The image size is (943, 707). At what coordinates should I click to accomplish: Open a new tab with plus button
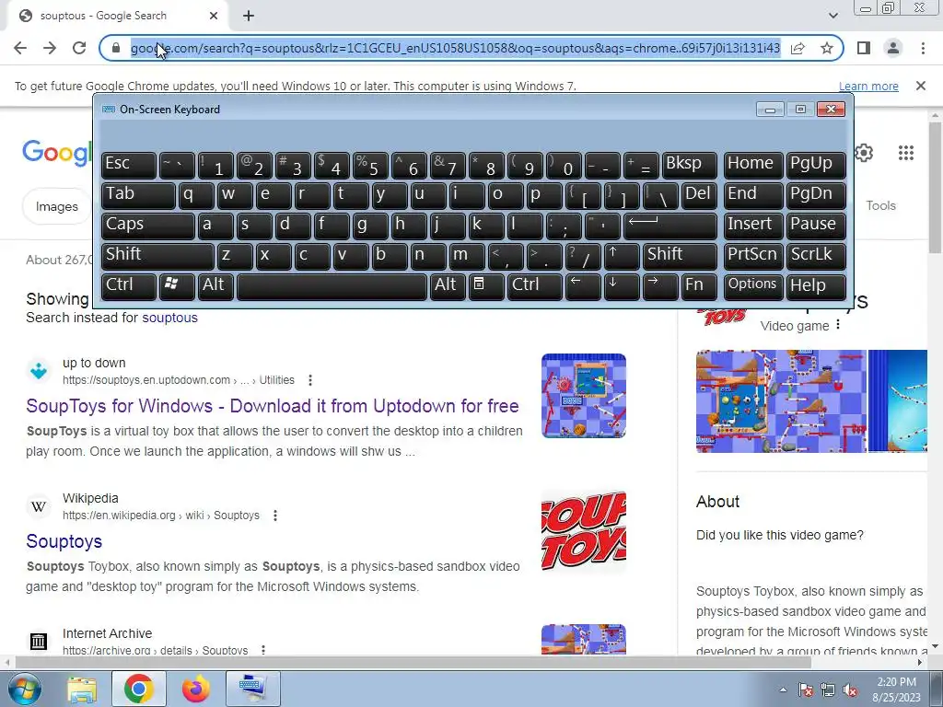coord(249,16)
